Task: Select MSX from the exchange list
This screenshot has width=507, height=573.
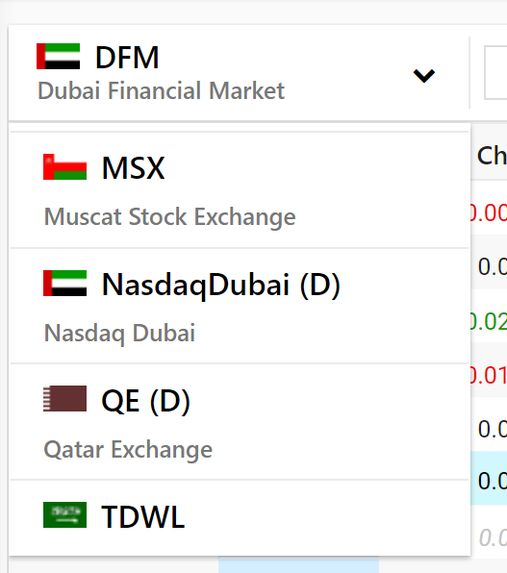Action: (x=240, y=190)
